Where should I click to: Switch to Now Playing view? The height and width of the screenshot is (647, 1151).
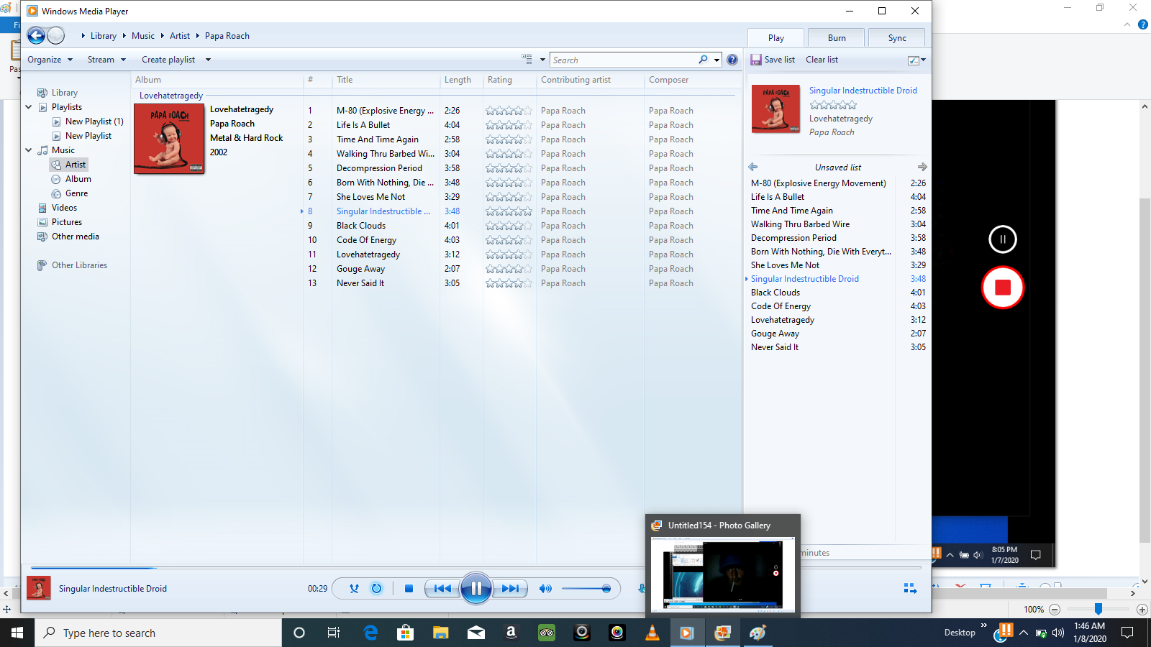pos(910,588)
